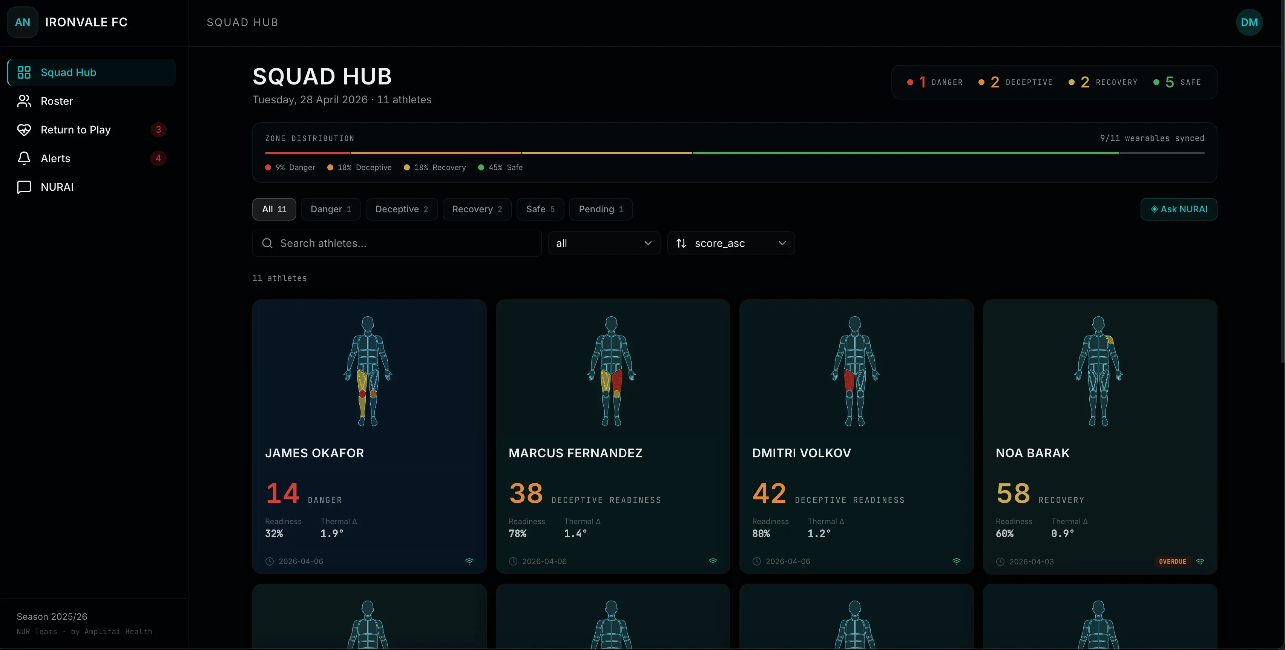Click the '18% Deceptive' legend entry
Viewport: 1285px width, 650px height.
point(360,168)
